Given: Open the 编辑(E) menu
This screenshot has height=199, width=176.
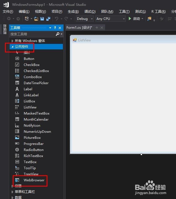Looking at the screenshot, I should click(x=24, y=12).
